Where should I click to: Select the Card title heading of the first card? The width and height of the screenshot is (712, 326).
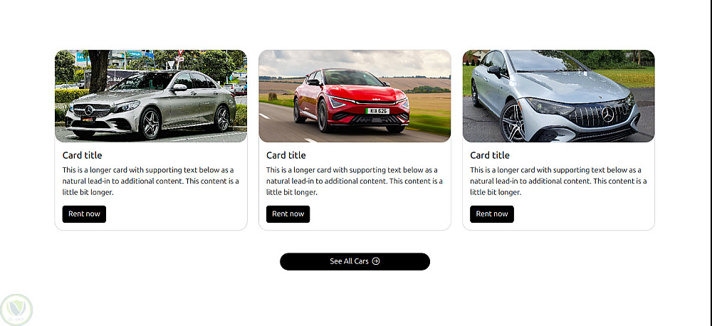(82, 155)
